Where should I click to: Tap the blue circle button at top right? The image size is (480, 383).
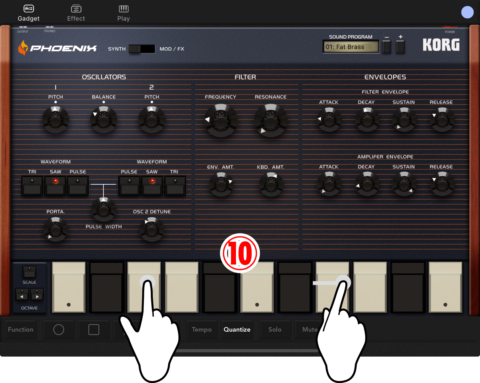point(467,12)
